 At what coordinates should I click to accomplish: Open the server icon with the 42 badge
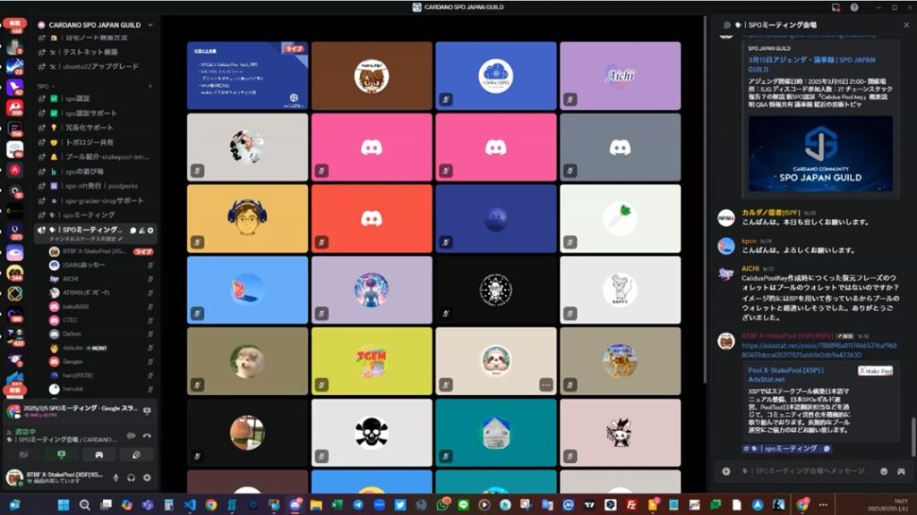[14, 88]
